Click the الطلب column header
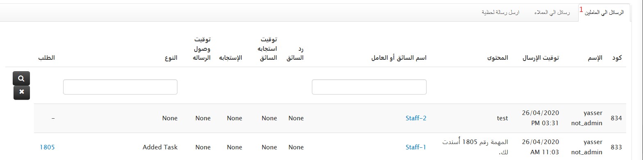The height and width of the screenshot is (160, 643). pyautogui.click(x=46, y=58)
